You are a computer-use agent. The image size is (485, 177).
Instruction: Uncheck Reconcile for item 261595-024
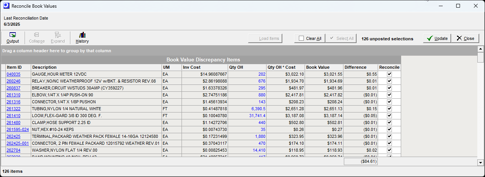tap(389, 129)
